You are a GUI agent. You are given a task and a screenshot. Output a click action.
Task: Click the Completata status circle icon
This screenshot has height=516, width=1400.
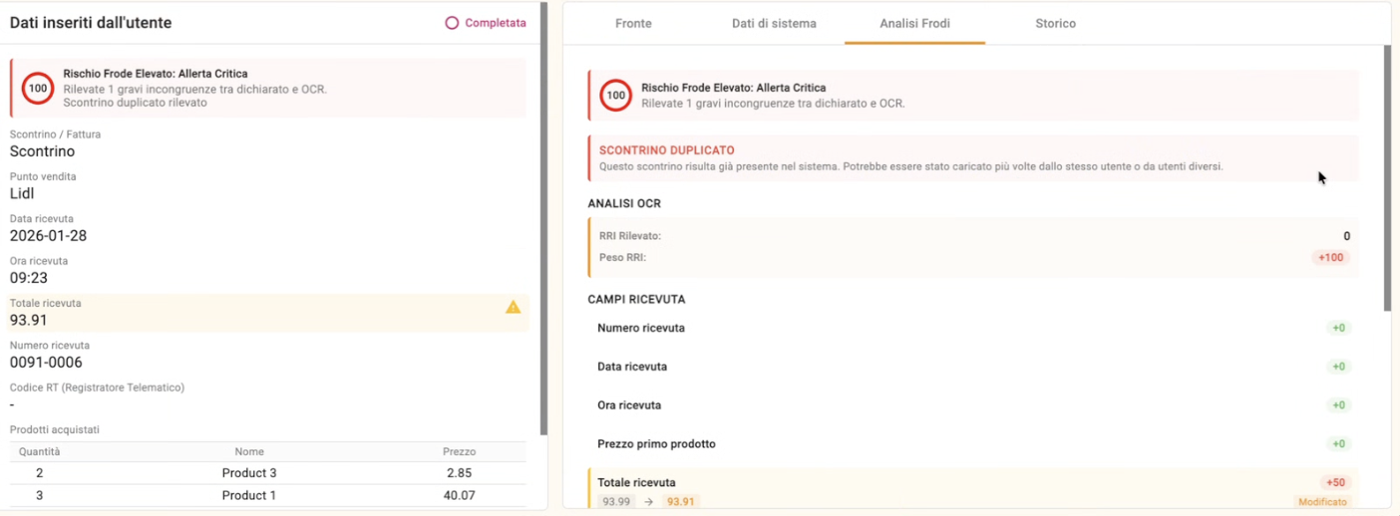(x=452, y=23)
